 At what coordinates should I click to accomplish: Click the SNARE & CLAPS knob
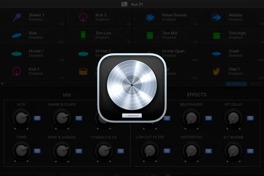pyautogui.click(x=62, y=118)
